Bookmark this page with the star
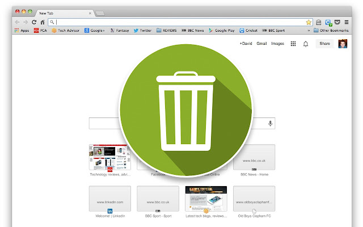Image resolution: width=363 pixels, height=227 pixels. [x=309, y=22]
